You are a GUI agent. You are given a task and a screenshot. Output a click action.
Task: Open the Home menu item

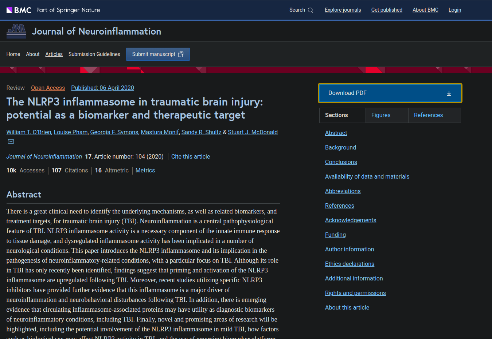tap(13, 54)
